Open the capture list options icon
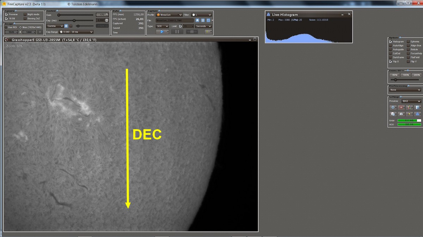Screen dimensions: 423x237 click(208, 32)
